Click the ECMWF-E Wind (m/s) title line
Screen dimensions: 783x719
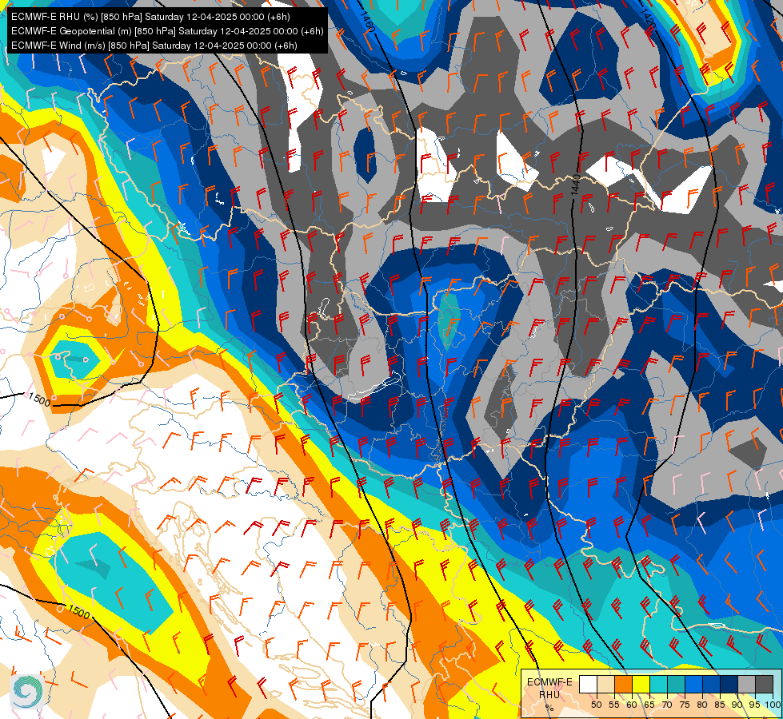pyautogui.click(x=154, y=46)
